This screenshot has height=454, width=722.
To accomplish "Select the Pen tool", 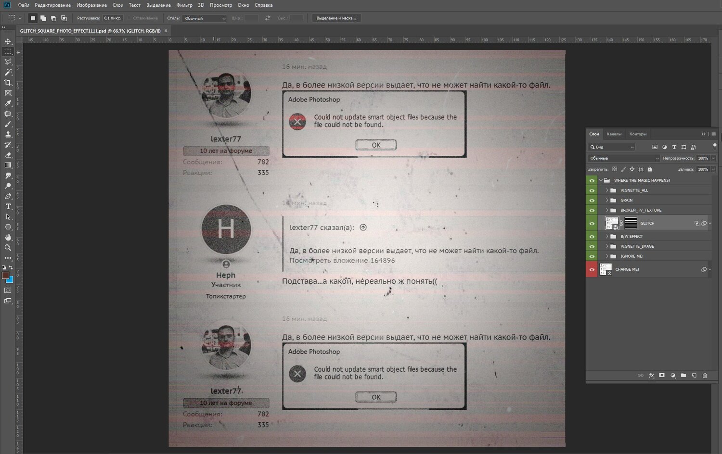I will pos(8,196).
